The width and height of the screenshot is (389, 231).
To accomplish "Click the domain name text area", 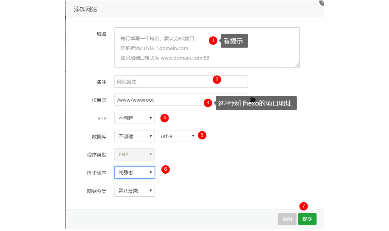I will tap(207, 47).
